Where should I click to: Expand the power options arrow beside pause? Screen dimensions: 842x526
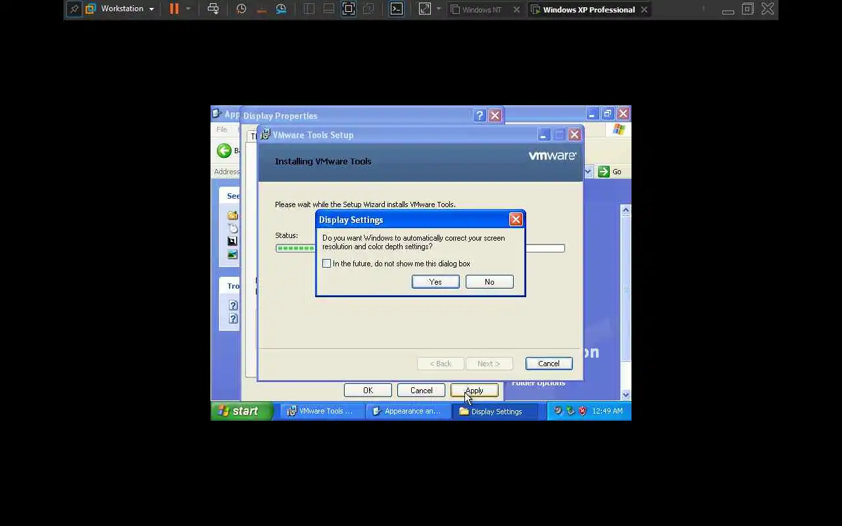point(188,9)
